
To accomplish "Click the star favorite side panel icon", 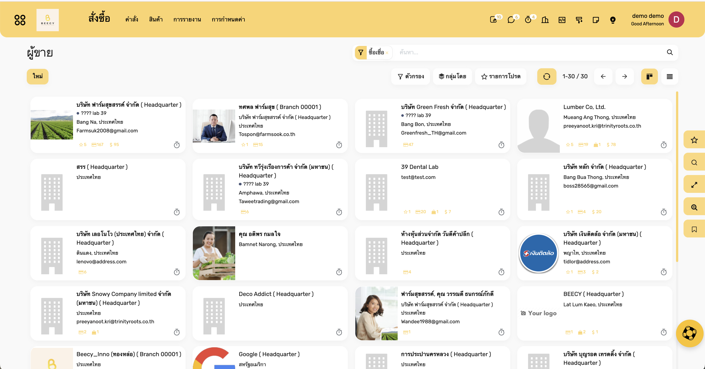I will tap(694, 140).
